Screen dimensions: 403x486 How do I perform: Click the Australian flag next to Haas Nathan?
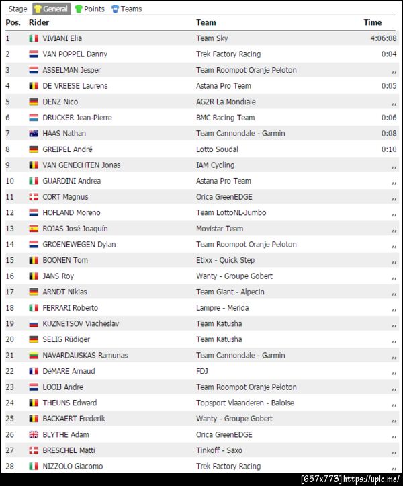(34, 134)
